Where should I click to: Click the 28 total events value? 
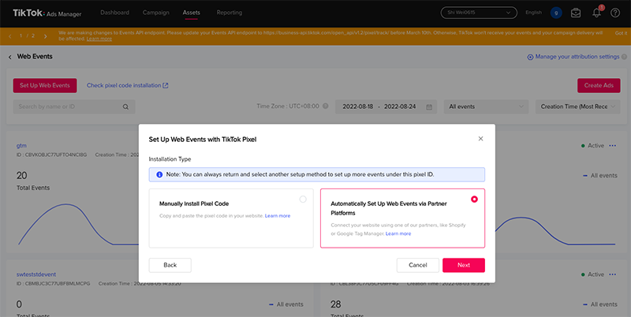336,304
